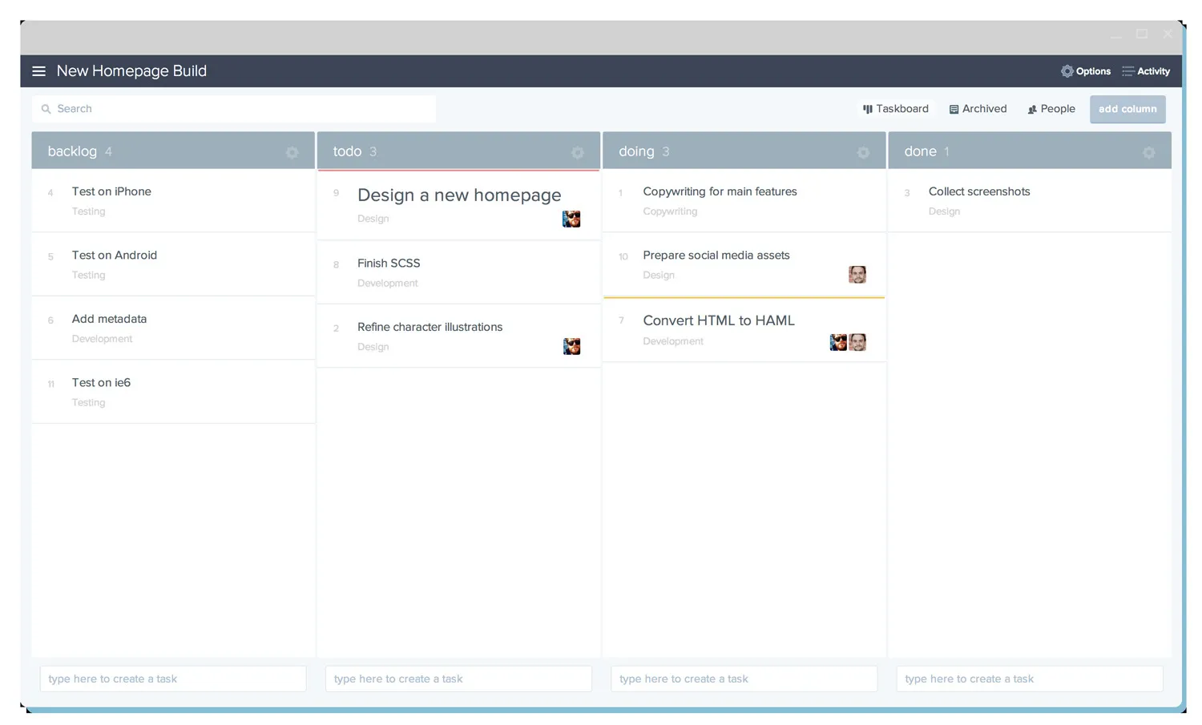This screenshot has height=725, width=1202.
Task: Click the search magnifier icon
Action: click(46, 108)
